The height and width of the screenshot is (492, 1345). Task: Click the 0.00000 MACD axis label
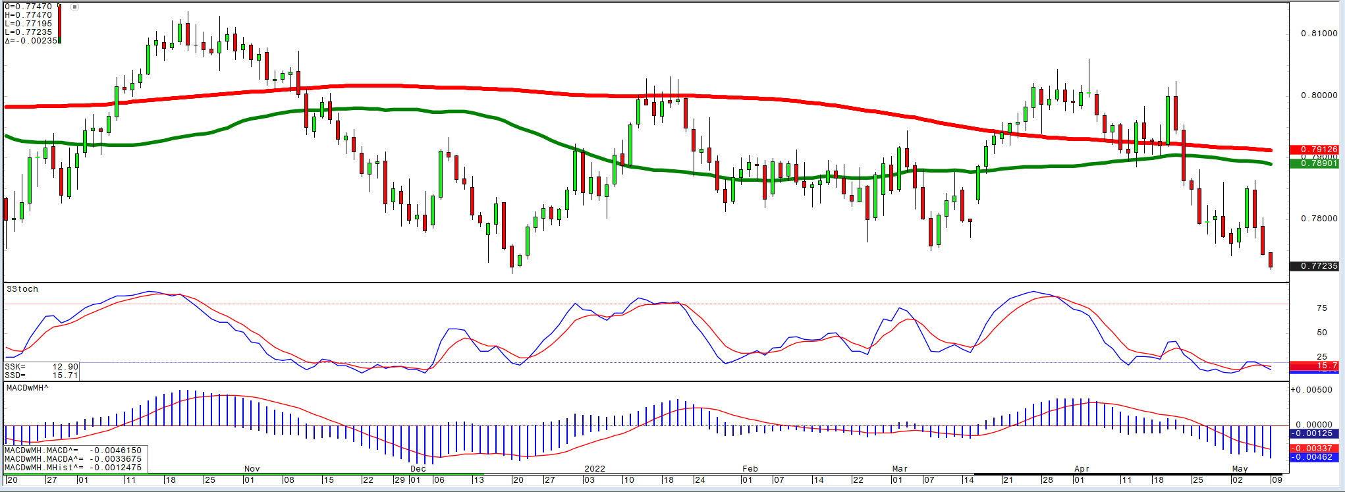pyautogui.click(x=1314, y=425)
